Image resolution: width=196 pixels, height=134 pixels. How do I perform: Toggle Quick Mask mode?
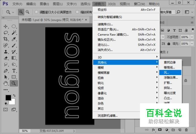pos(5,109)
